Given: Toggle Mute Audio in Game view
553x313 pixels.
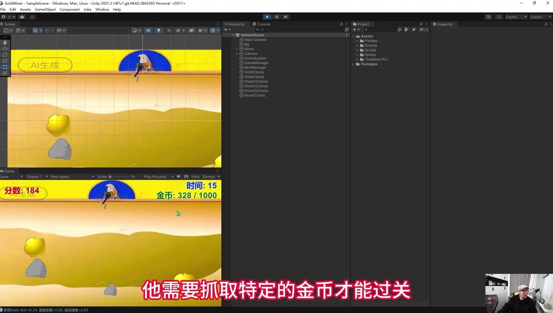Looking at the screenshot, I should click(x=179, y=176).
